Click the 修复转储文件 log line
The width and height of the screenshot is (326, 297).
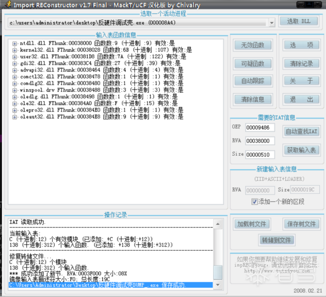30,256
